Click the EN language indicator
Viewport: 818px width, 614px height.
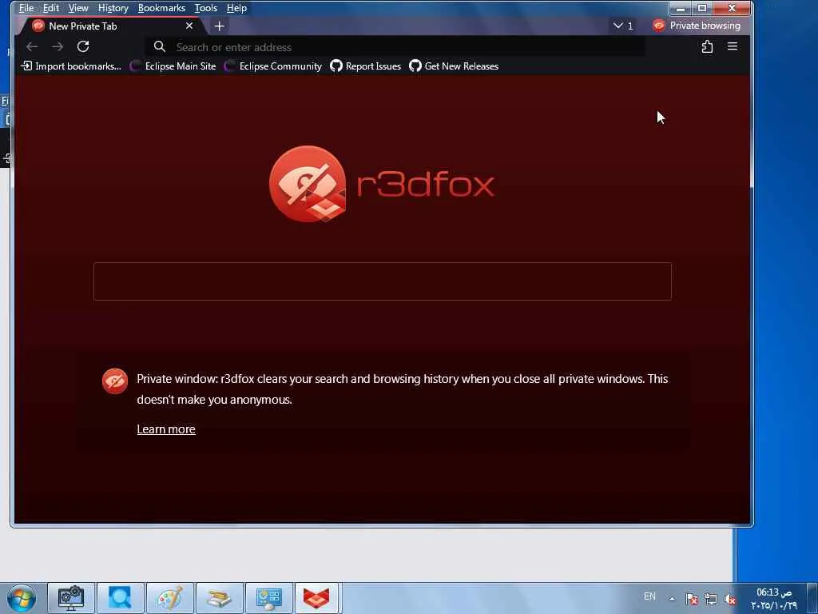(x=649, y=596)
